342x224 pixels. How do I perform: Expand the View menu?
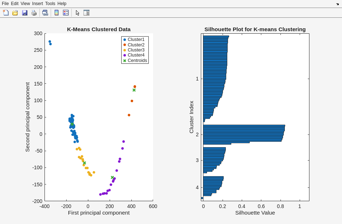(x=25, y=4)
